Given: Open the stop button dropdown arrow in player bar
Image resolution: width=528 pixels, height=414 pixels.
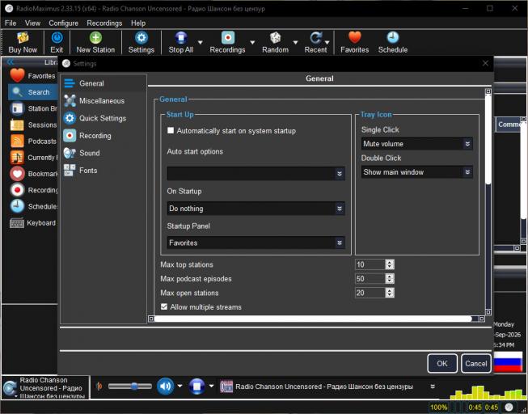Looking at the screenshot, I should click(x=211, y=386).
